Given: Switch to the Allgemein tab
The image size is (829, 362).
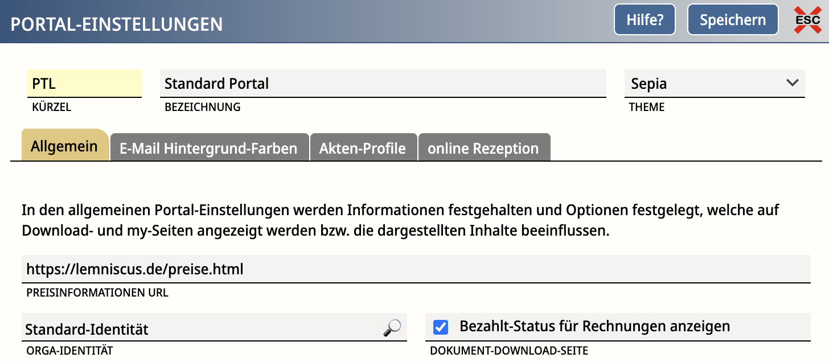Looking at the screenshot, I should (64, 146).
